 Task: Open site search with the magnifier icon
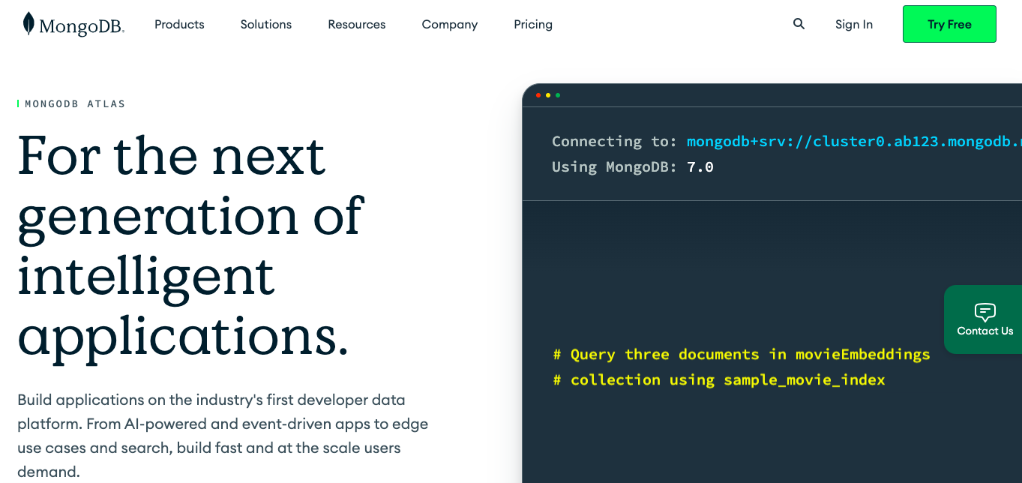click(799, 24)
